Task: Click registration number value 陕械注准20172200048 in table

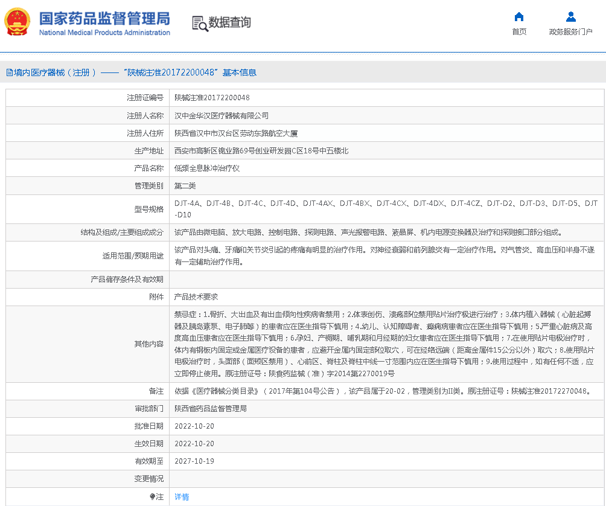Action: 212,98
